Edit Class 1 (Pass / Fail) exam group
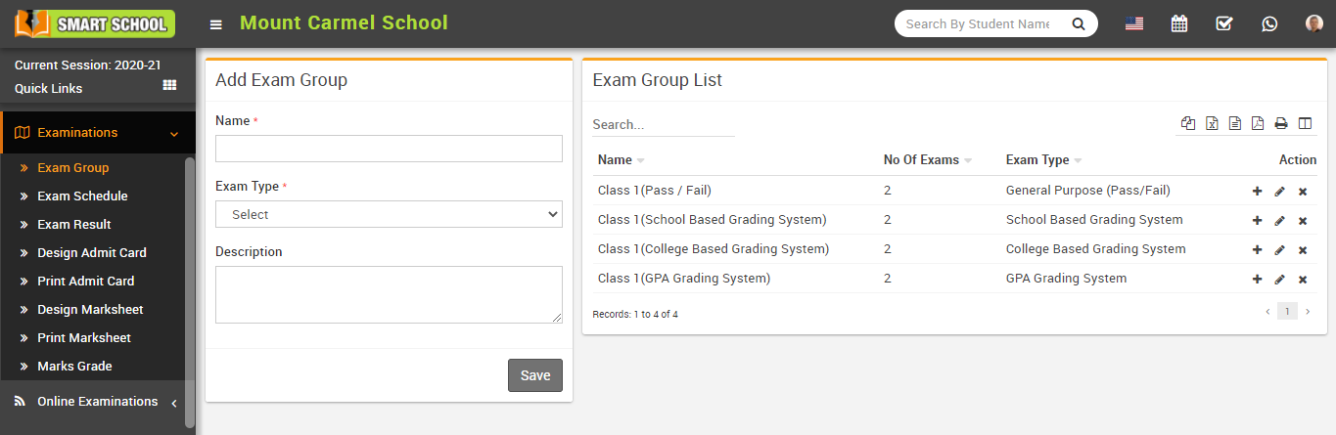 (x=1279, y=192)
